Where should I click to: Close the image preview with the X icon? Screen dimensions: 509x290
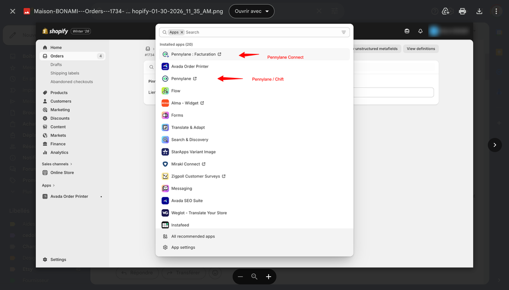tap(13, 11)
